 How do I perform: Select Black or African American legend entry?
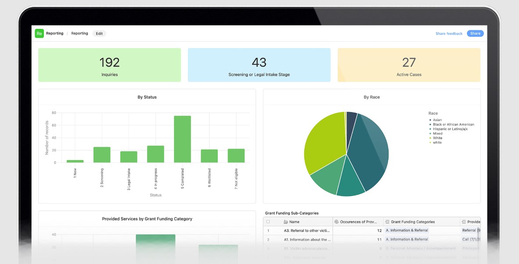[452, 125]
